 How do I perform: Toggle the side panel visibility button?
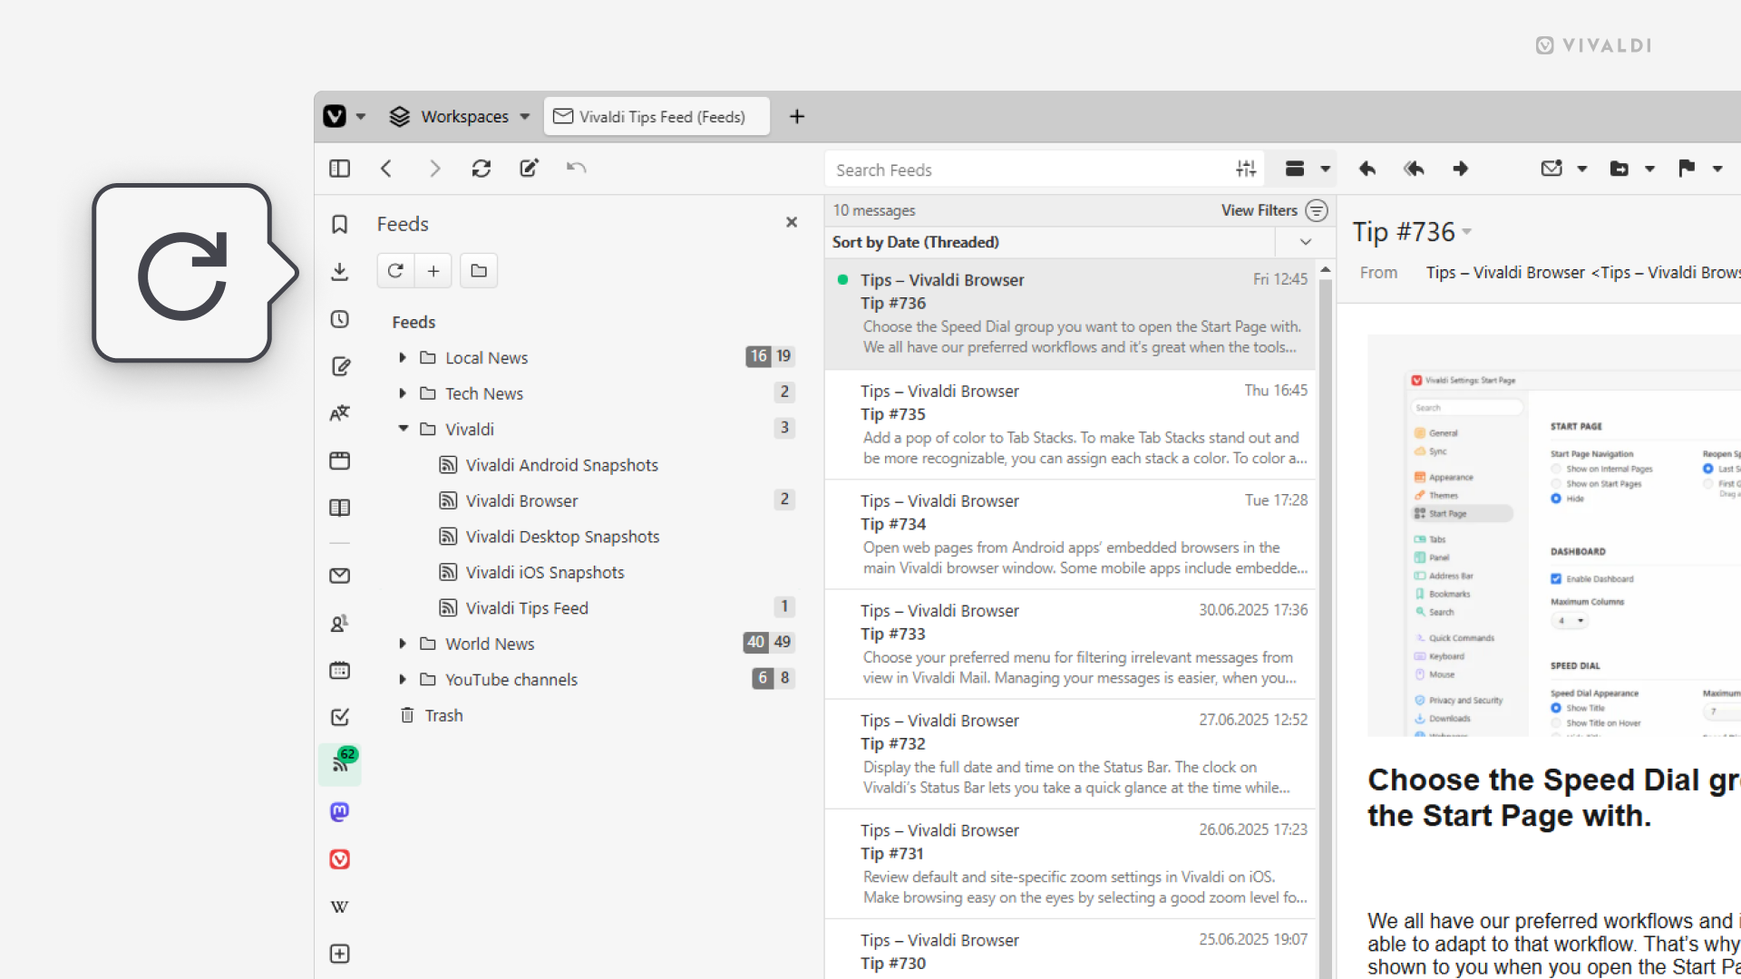tap(340, 169)
